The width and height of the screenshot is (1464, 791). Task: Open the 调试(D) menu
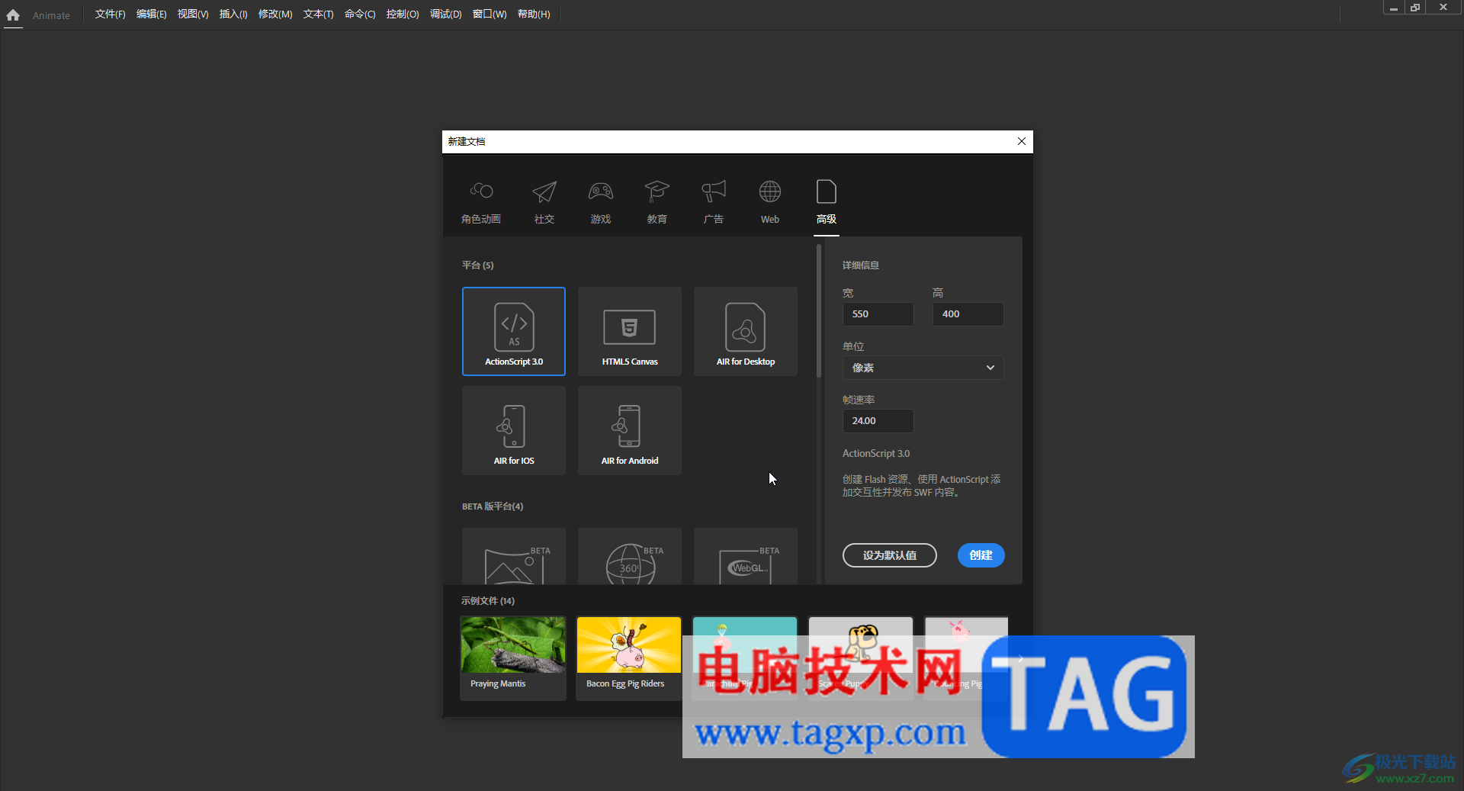click(445, 14)
